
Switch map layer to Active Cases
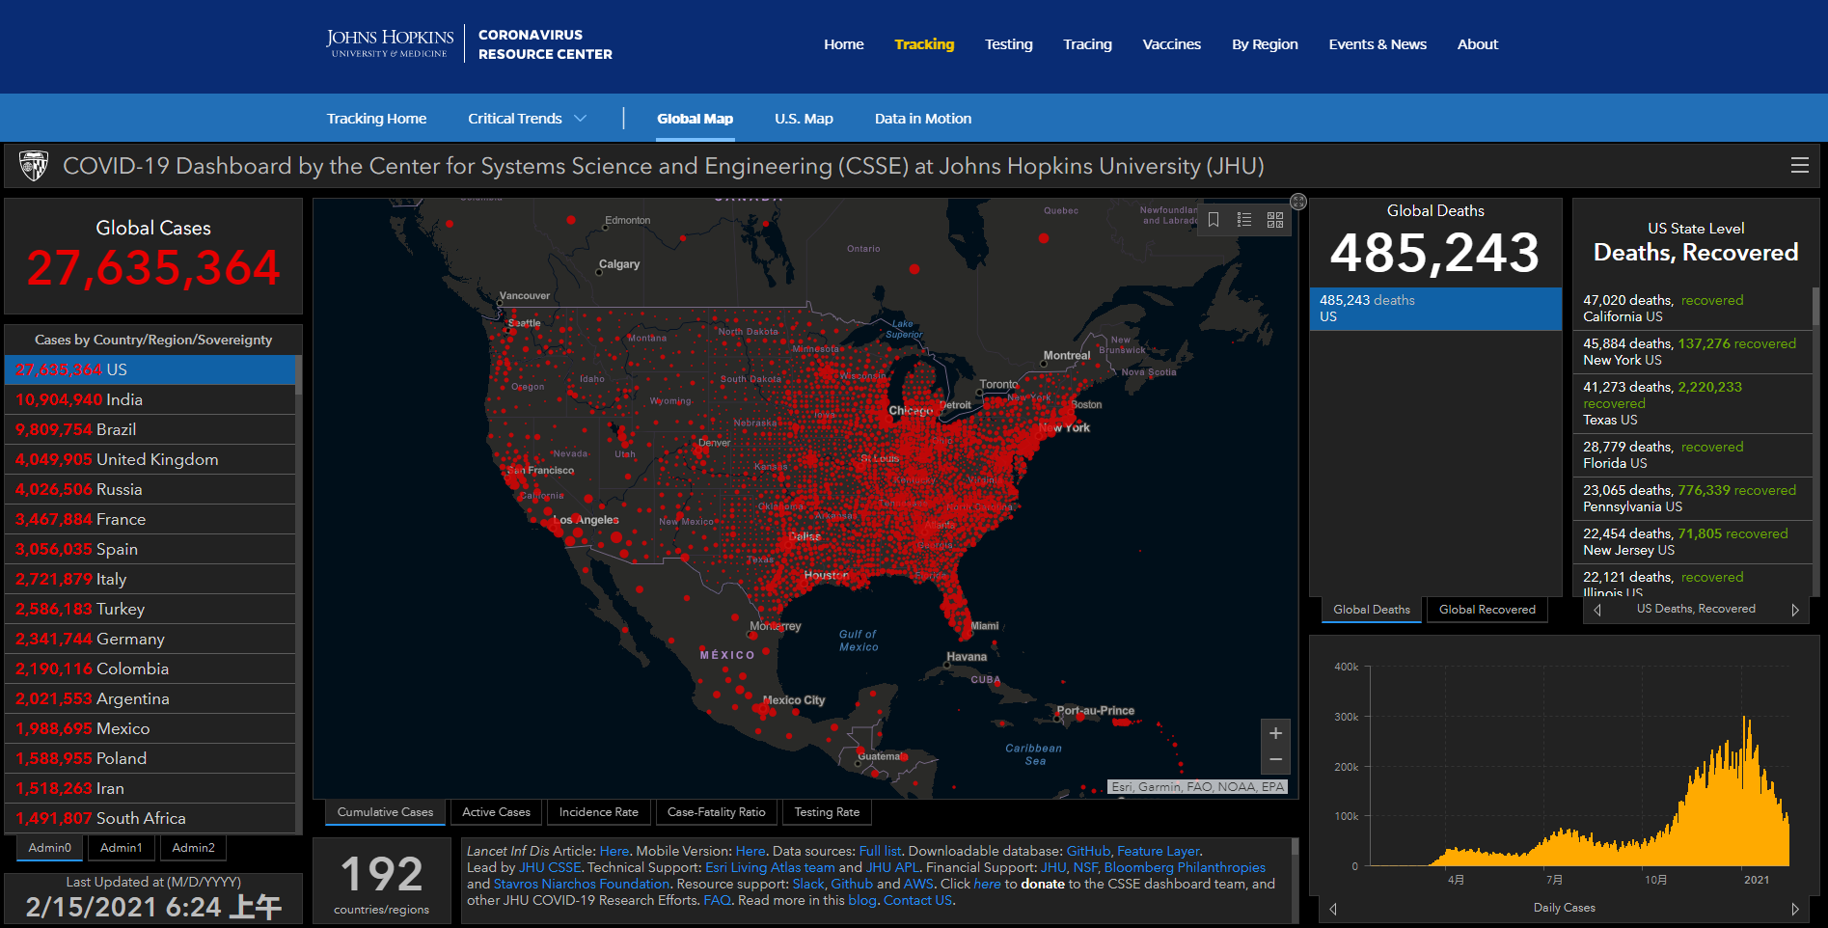pos(496,812)
